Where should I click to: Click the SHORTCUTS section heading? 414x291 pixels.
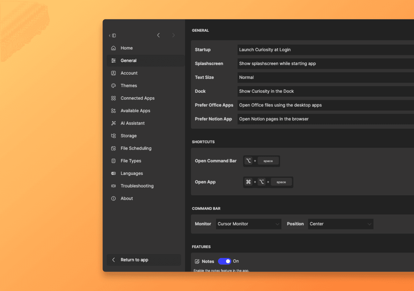[203, 142]
